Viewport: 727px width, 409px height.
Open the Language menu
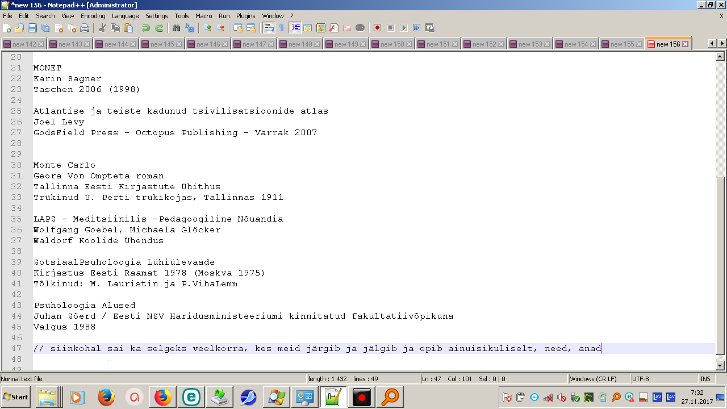[x=126, y=16]
